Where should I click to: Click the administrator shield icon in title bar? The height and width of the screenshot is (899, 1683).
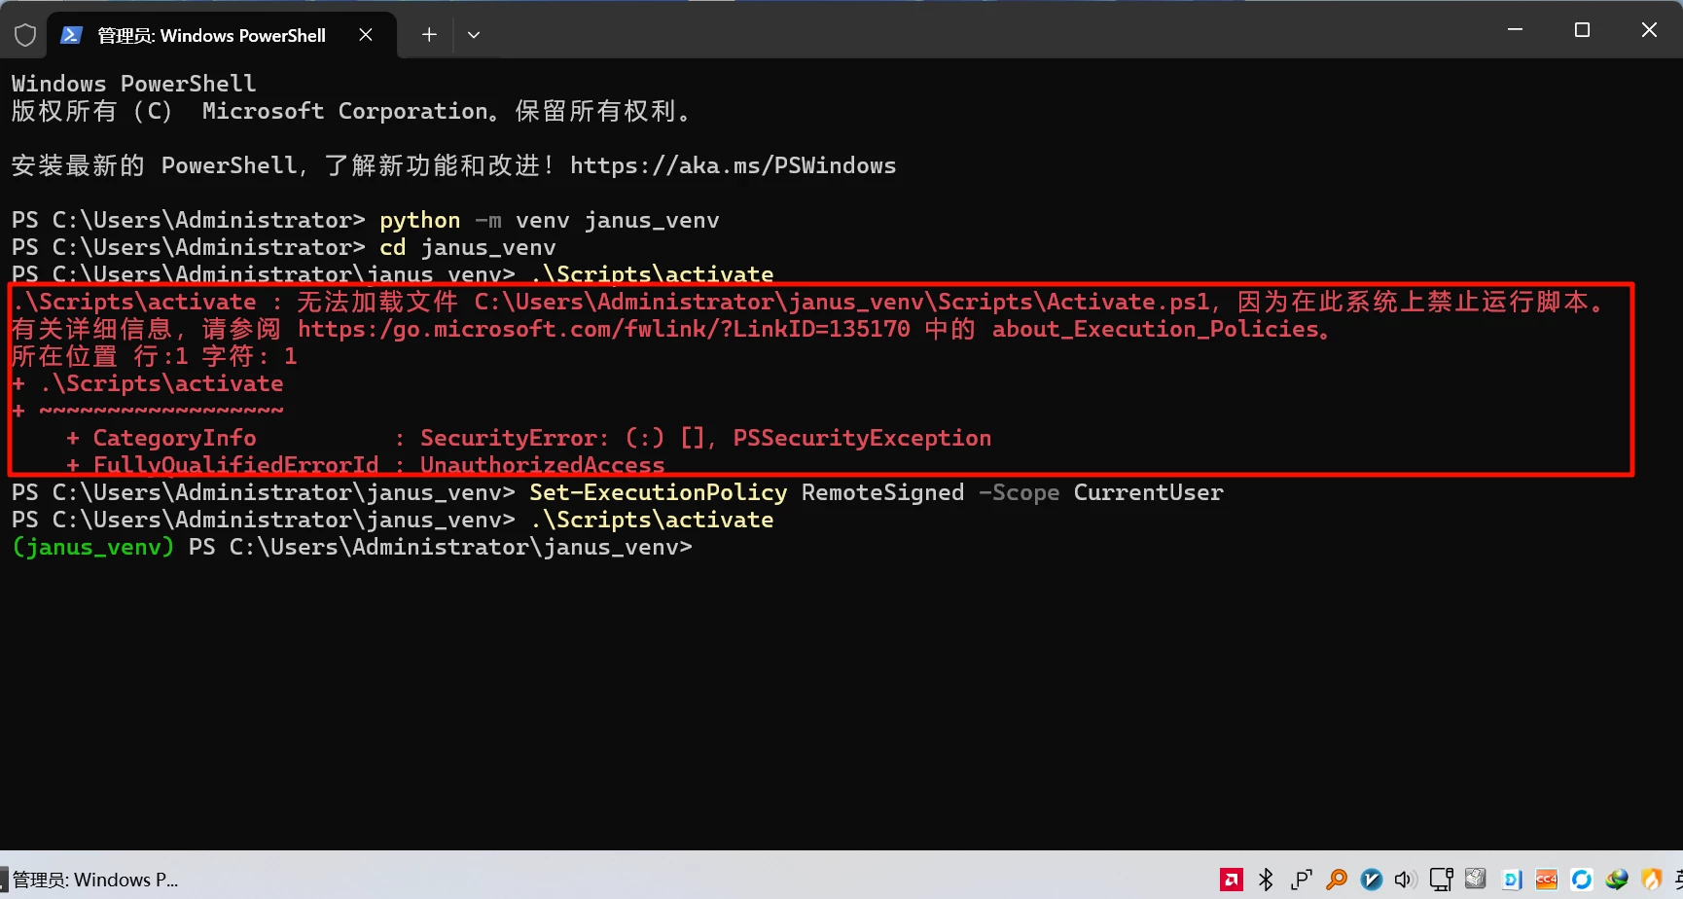tap(25, 35)
